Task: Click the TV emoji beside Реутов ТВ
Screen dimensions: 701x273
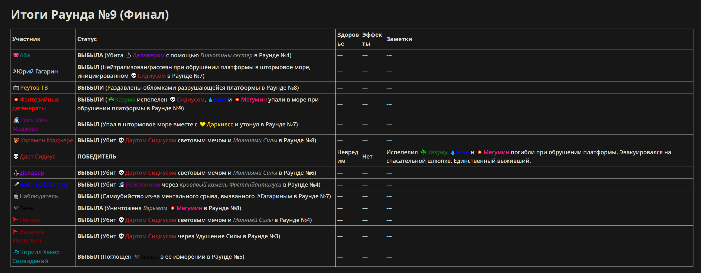Action: [x=16, y=88]
